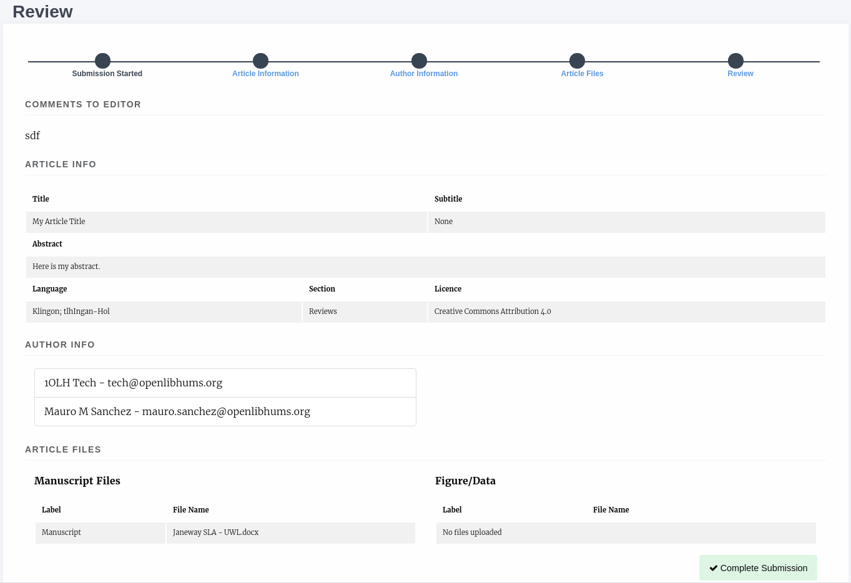Go to the Author Information step link

click(x=424, y=74)
